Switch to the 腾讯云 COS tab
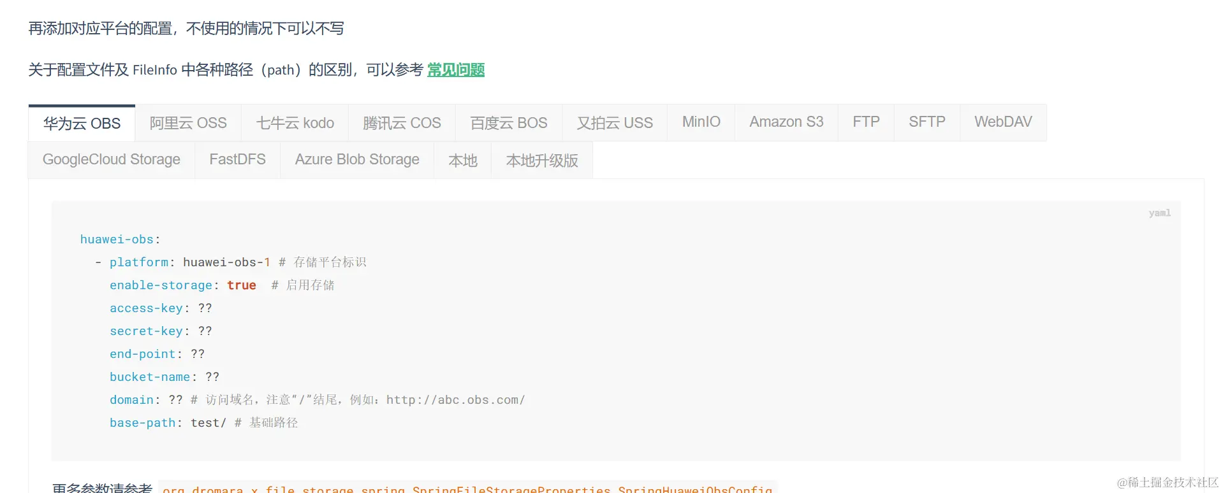This screenshot has width=1223, height=493. click(402, 123)
